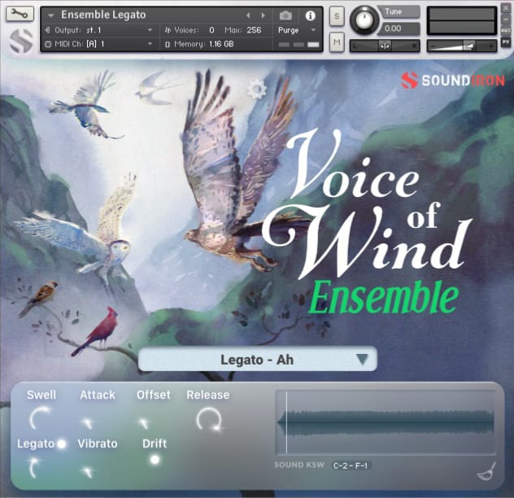Screen dimensions: 514x498
Task: Toggle the Drift button light
Action: [x=155, y=460]
